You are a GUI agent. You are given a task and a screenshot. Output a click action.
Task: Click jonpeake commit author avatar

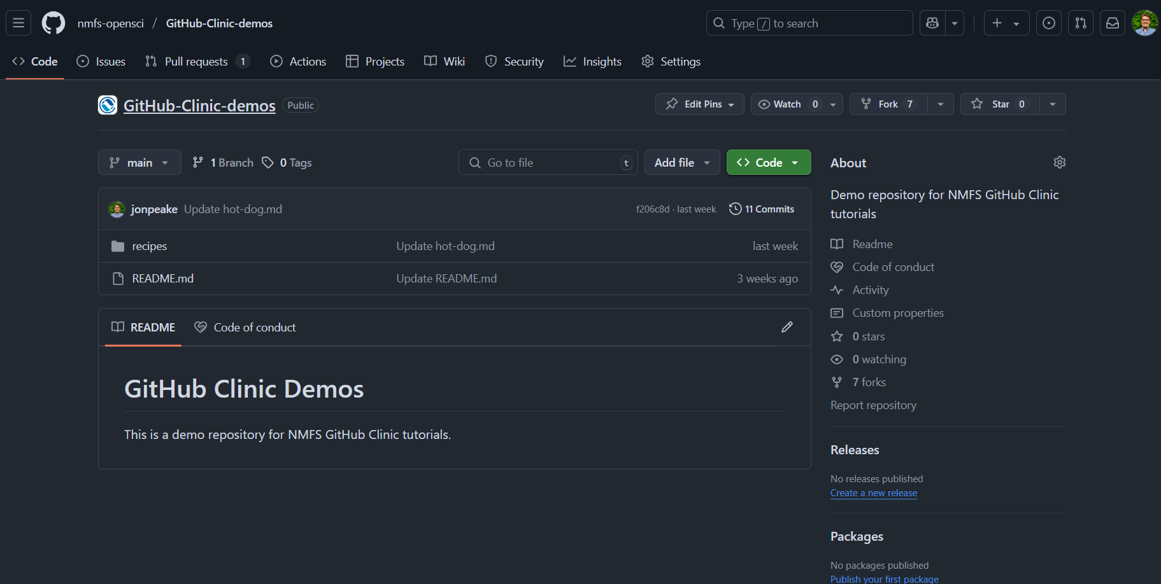117,209
